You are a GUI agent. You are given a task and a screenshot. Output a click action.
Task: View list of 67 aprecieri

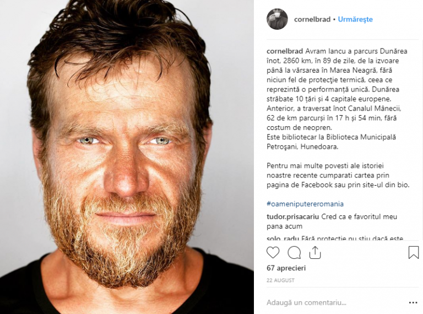click(x=286, y=268)
